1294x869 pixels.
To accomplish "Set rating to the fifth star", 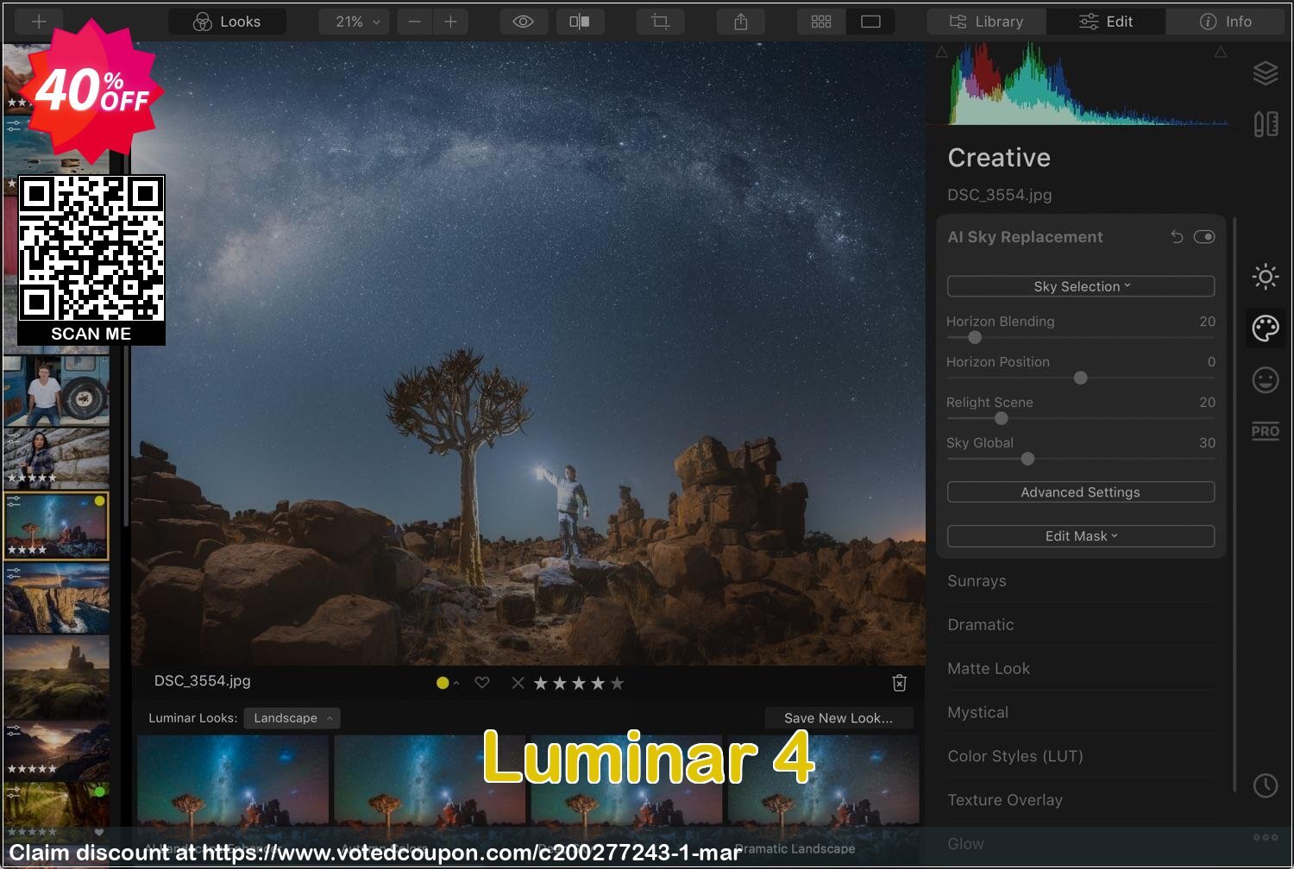I will pyautogui.click(x=617, y=684).
